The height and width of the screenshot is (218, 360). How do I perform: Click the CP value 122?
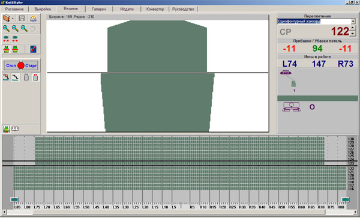click(x=340, y=31)
